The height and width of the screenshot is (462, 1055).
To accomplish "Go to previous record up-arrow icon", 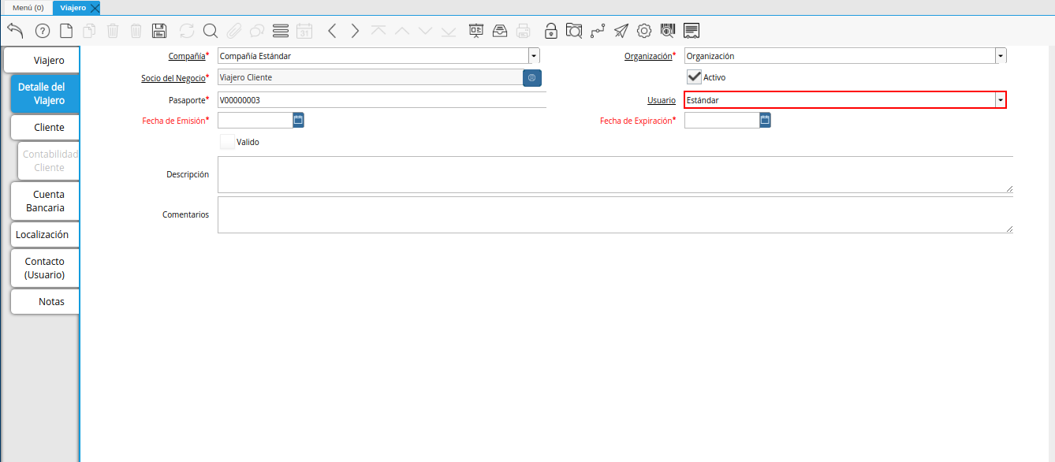I will (402, 31).
